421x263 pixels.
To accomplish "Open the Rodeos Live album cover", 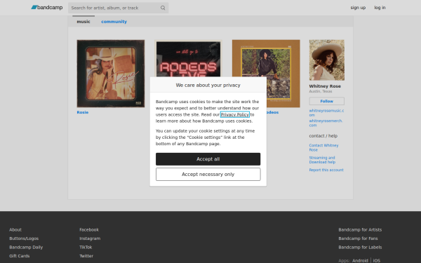I will click(188, 58).
